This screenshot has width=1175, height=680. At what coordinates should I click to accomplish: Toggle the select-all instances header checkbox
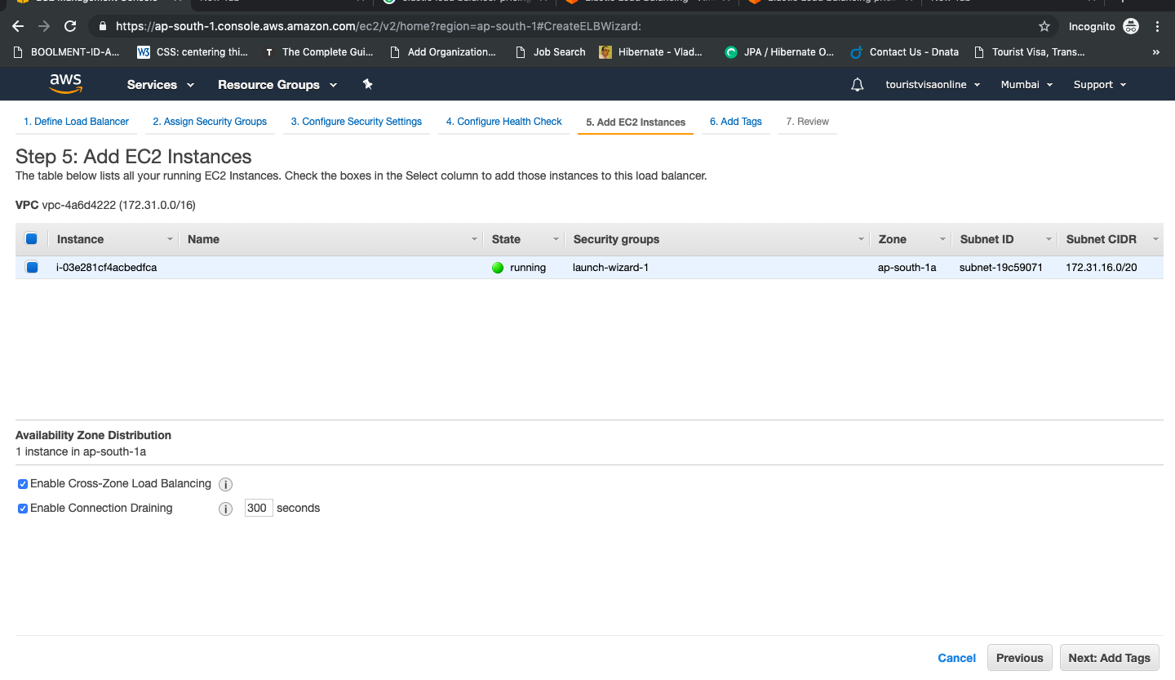point(32,239)
